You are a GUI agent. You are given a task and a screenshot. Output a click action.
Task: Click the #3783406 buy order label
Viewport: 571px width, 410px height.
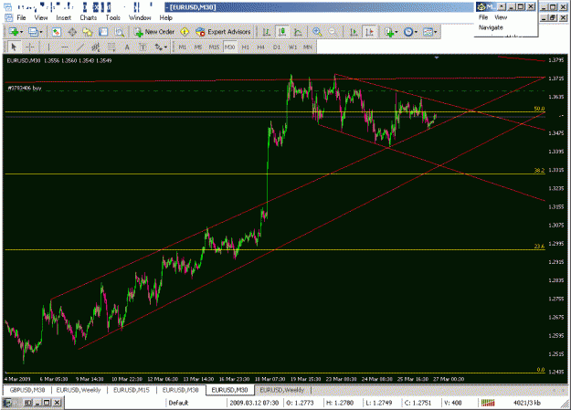coord(24,88)
